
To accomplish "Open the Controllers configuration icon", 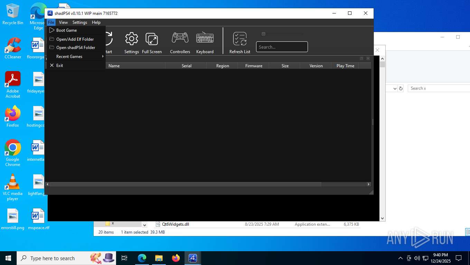I will coord(180,38).
